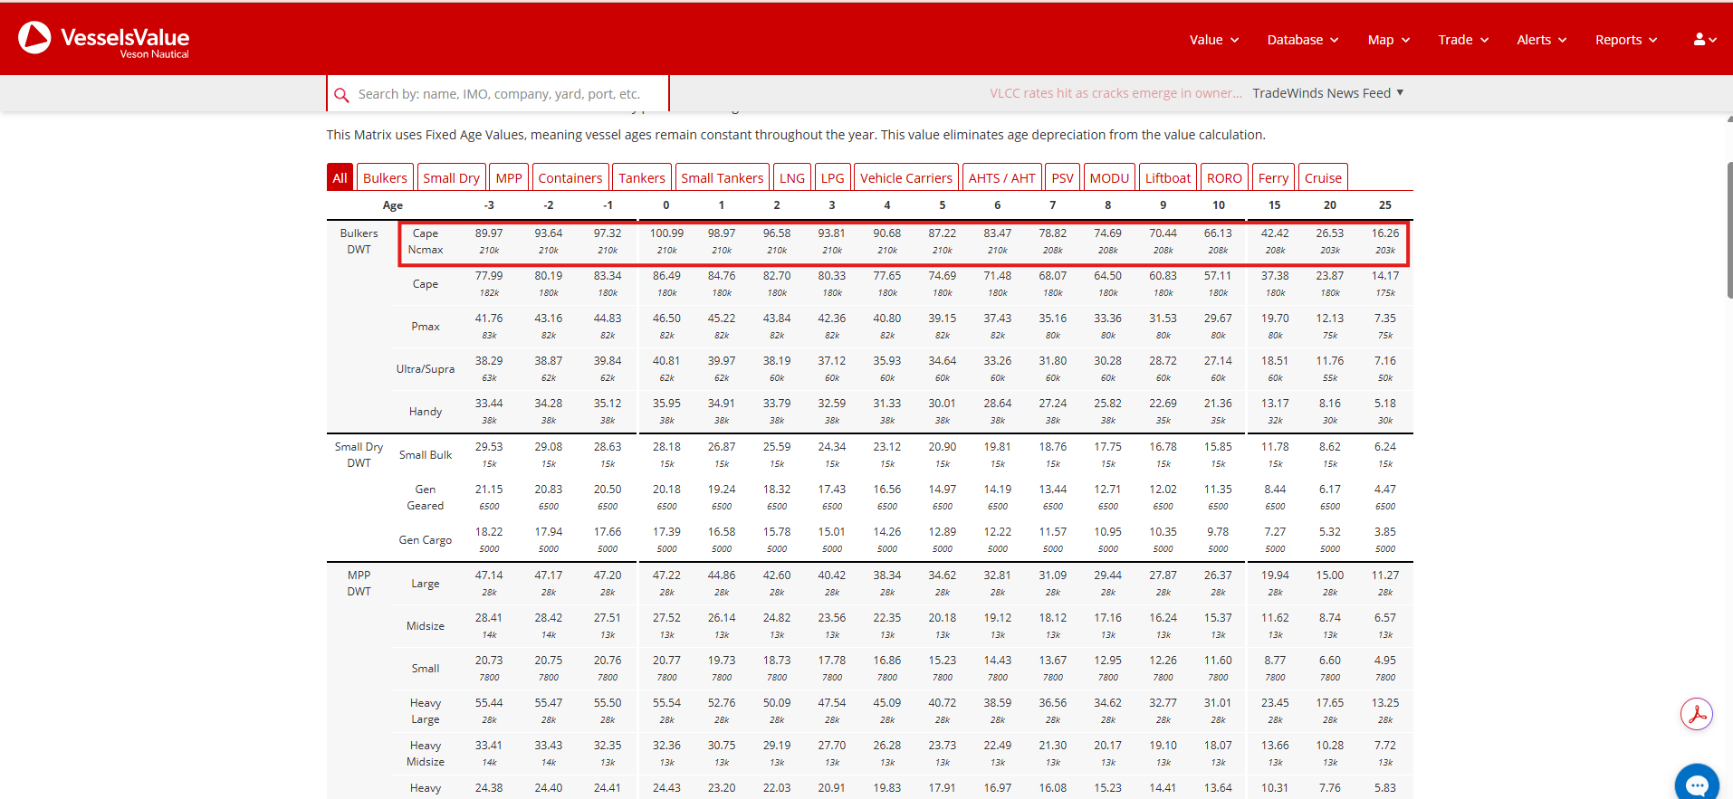
Task: Expand the Alerts menu
Action: tap(1542, 40)
